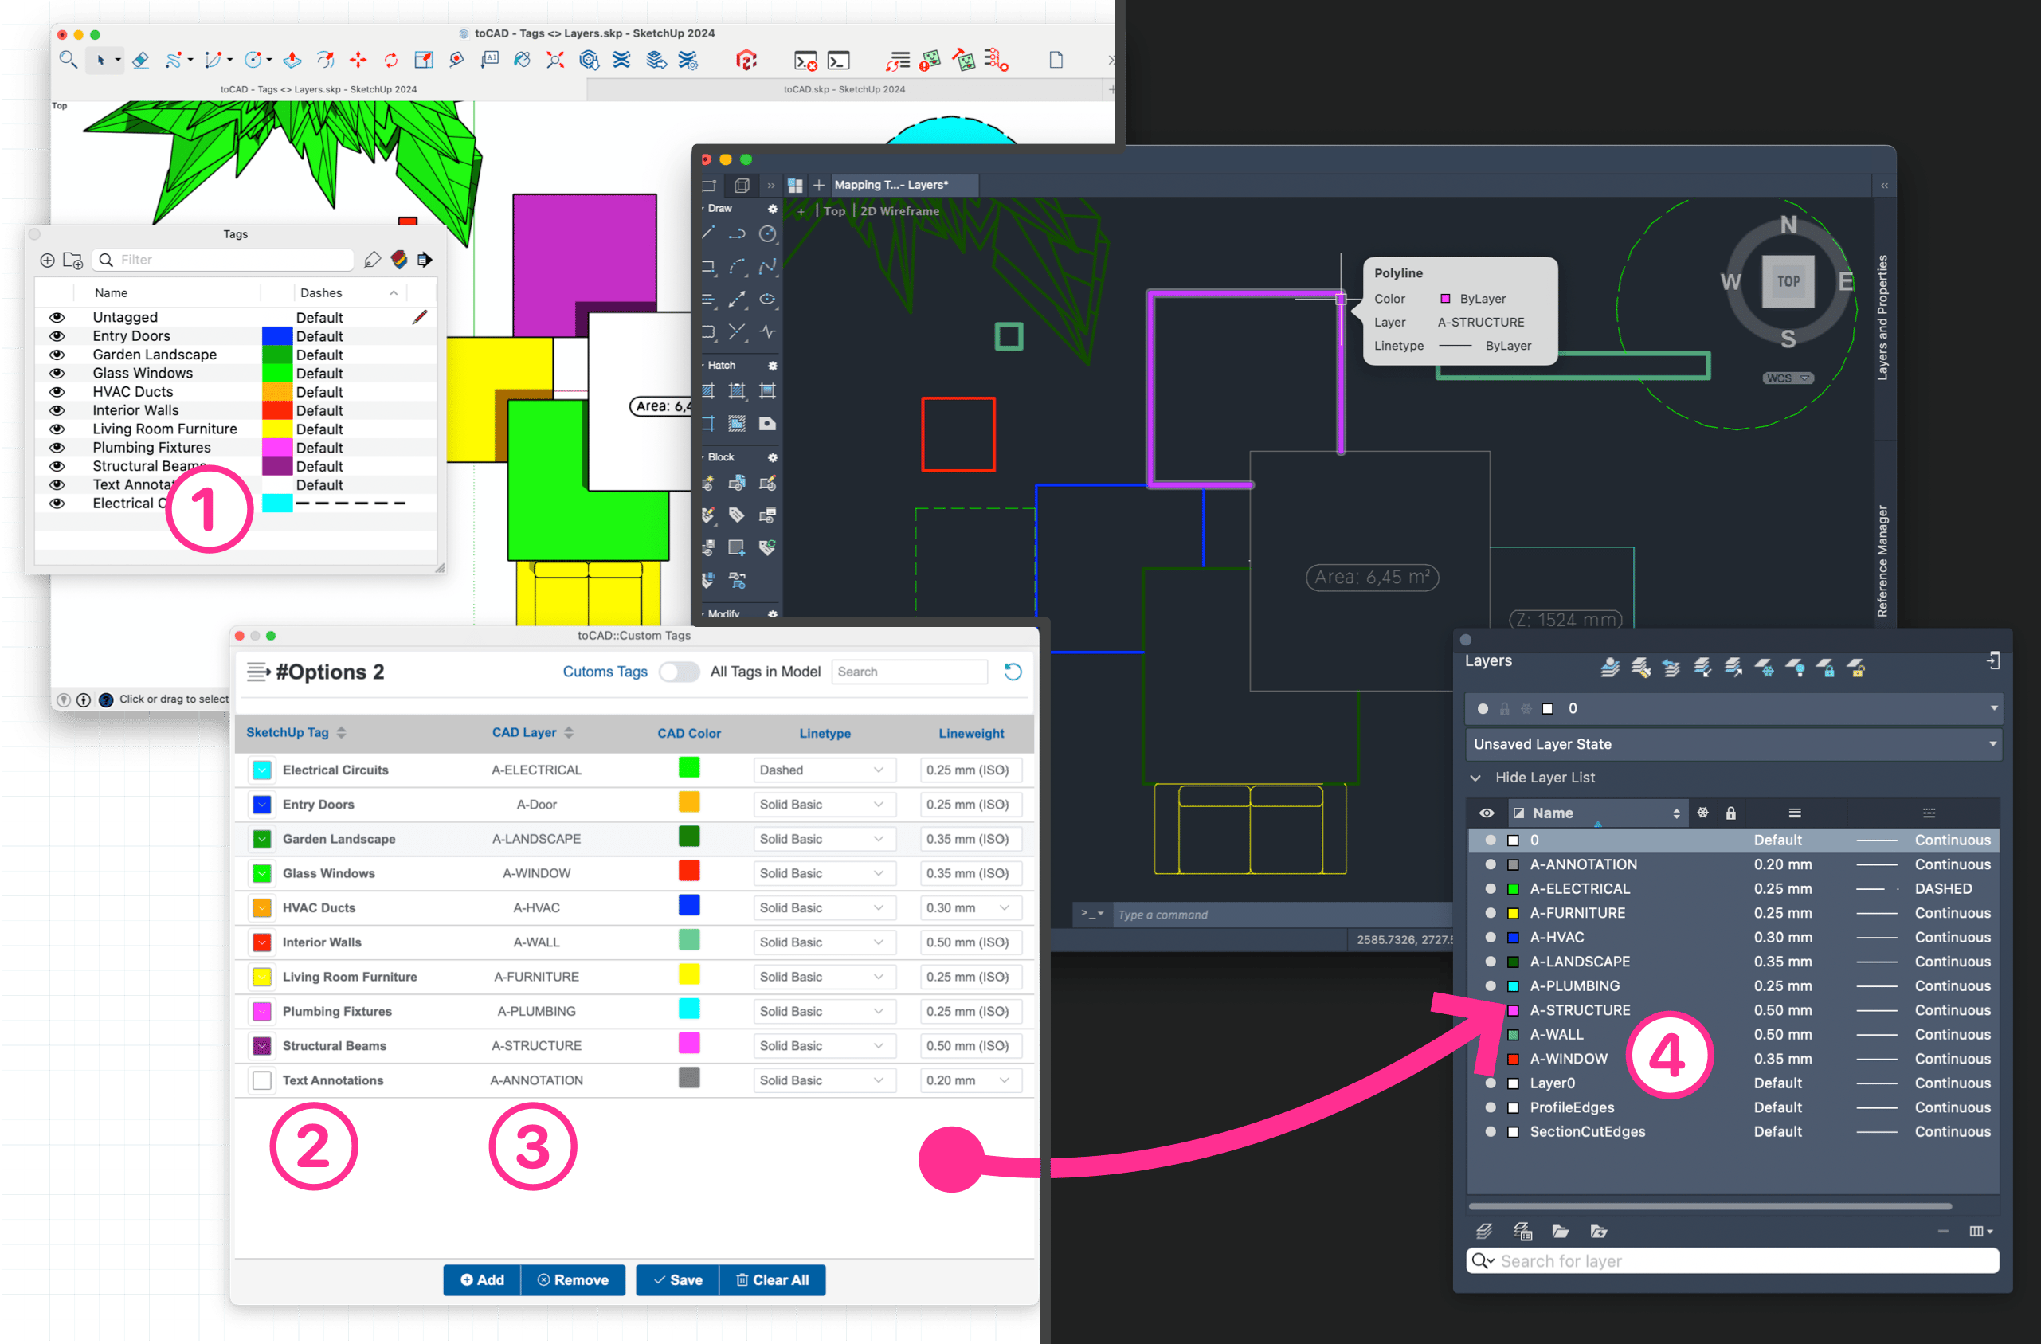Click the CAD Color swatch for A-HVAC
The width and height of the screenshot is (2041, 1344).
tap(688, 906)
